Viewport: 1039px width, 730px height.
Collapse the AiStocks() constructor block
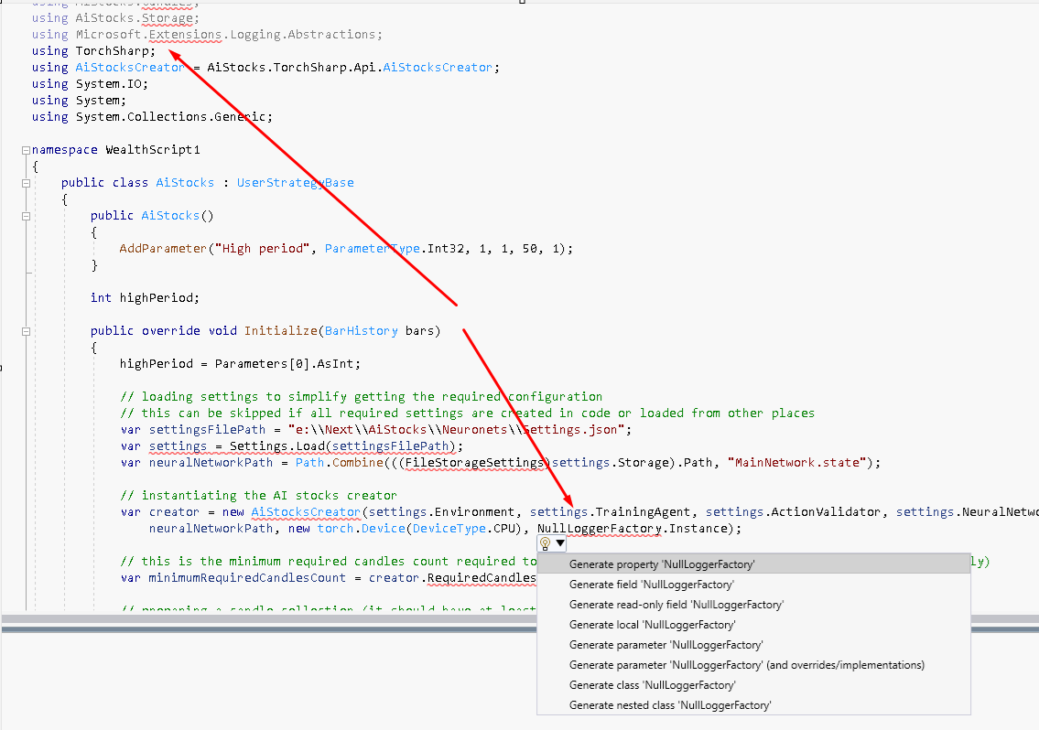point(26,216)
